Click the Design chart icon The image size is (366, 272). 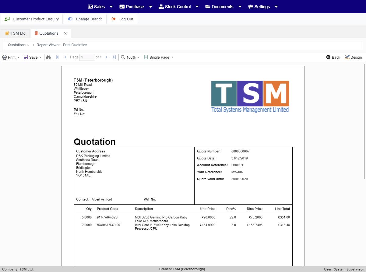click(347, 57)
